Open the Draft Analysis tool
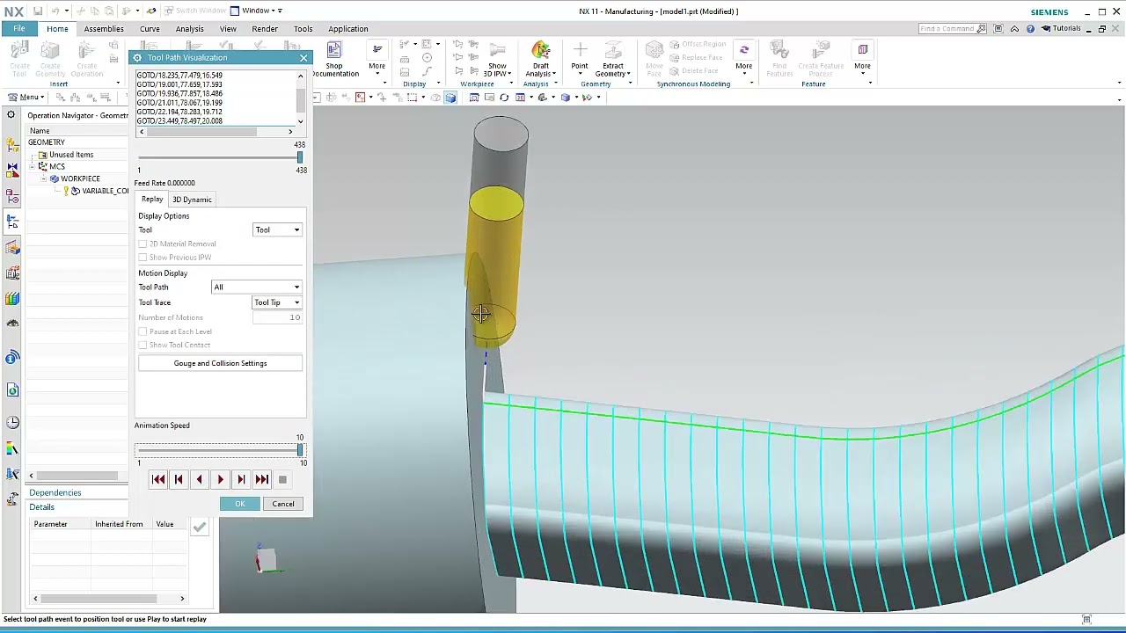The height and width of the screenshot is (633, 1126). click(541, 51)
